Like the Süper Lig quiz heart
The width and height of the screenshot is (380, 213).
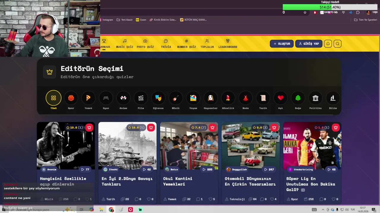(x=335, y=199)
